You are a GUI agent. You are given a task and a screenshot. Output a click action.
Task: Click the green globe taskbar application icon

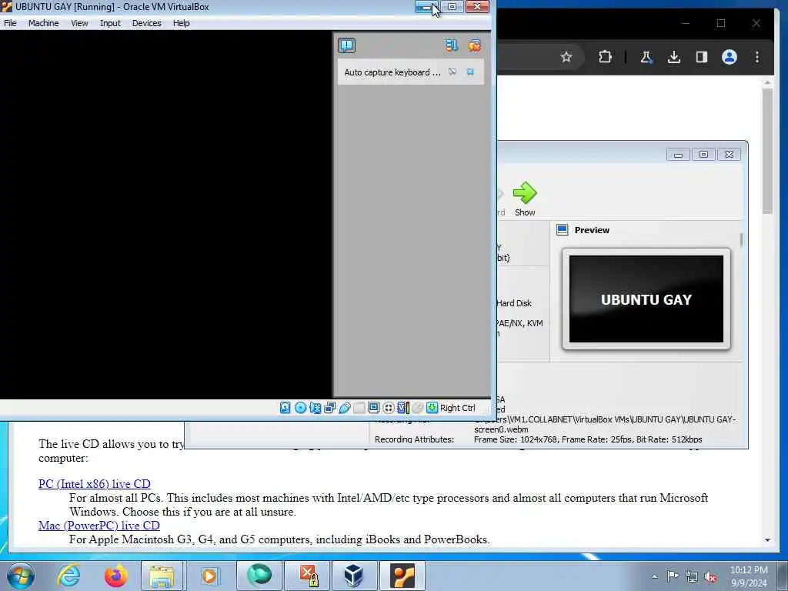click(x=259, y=576)
